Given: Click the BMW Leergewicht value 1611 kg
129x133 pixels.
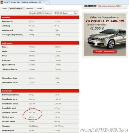Looking at the screenshot, I should click(57, 21).
